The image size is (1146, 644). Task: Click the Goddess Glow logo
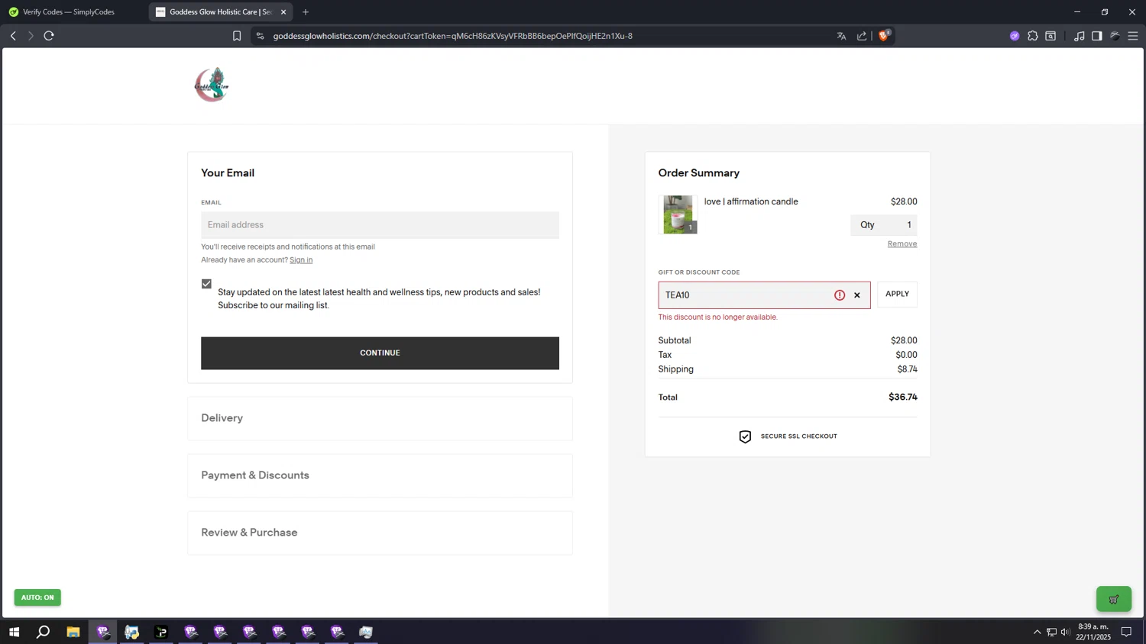pyautogui.click(x=212, y=85)
